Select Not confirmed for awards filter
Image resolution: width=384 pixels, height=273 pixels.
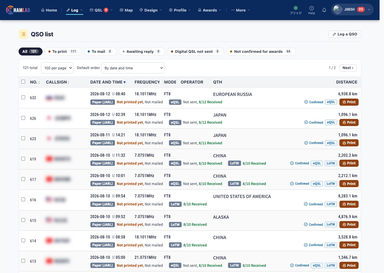pyautogui.click(x=261, y=51)
